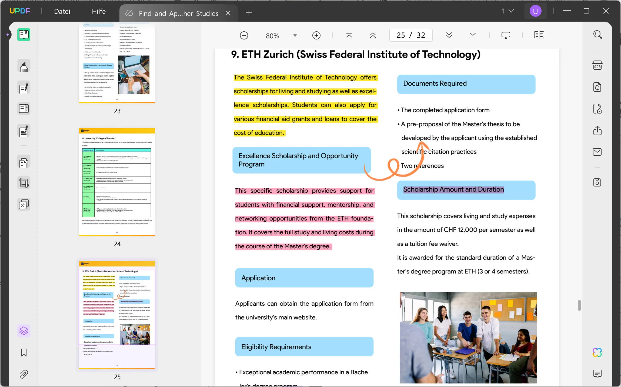The height and width of the screenshot is (387, 621).
Task: Select page 24 thumbnail
Action: pos(117,182)
